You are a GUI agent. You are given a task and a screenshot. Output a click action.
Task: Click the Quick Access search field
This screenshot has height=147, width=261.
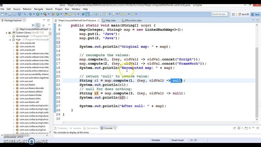(x=219, y=14)
